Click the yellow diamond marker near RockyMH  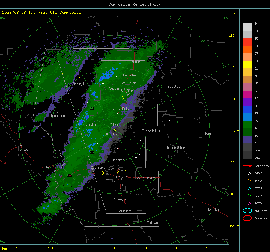point(80,78)
